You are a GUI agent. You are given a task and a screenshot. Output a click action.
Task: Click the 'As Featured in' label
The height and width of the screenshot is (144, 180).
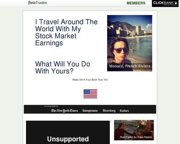[51, 106]
